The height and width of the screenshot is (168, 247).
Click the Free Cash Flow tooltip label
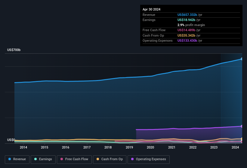(154, 30)
